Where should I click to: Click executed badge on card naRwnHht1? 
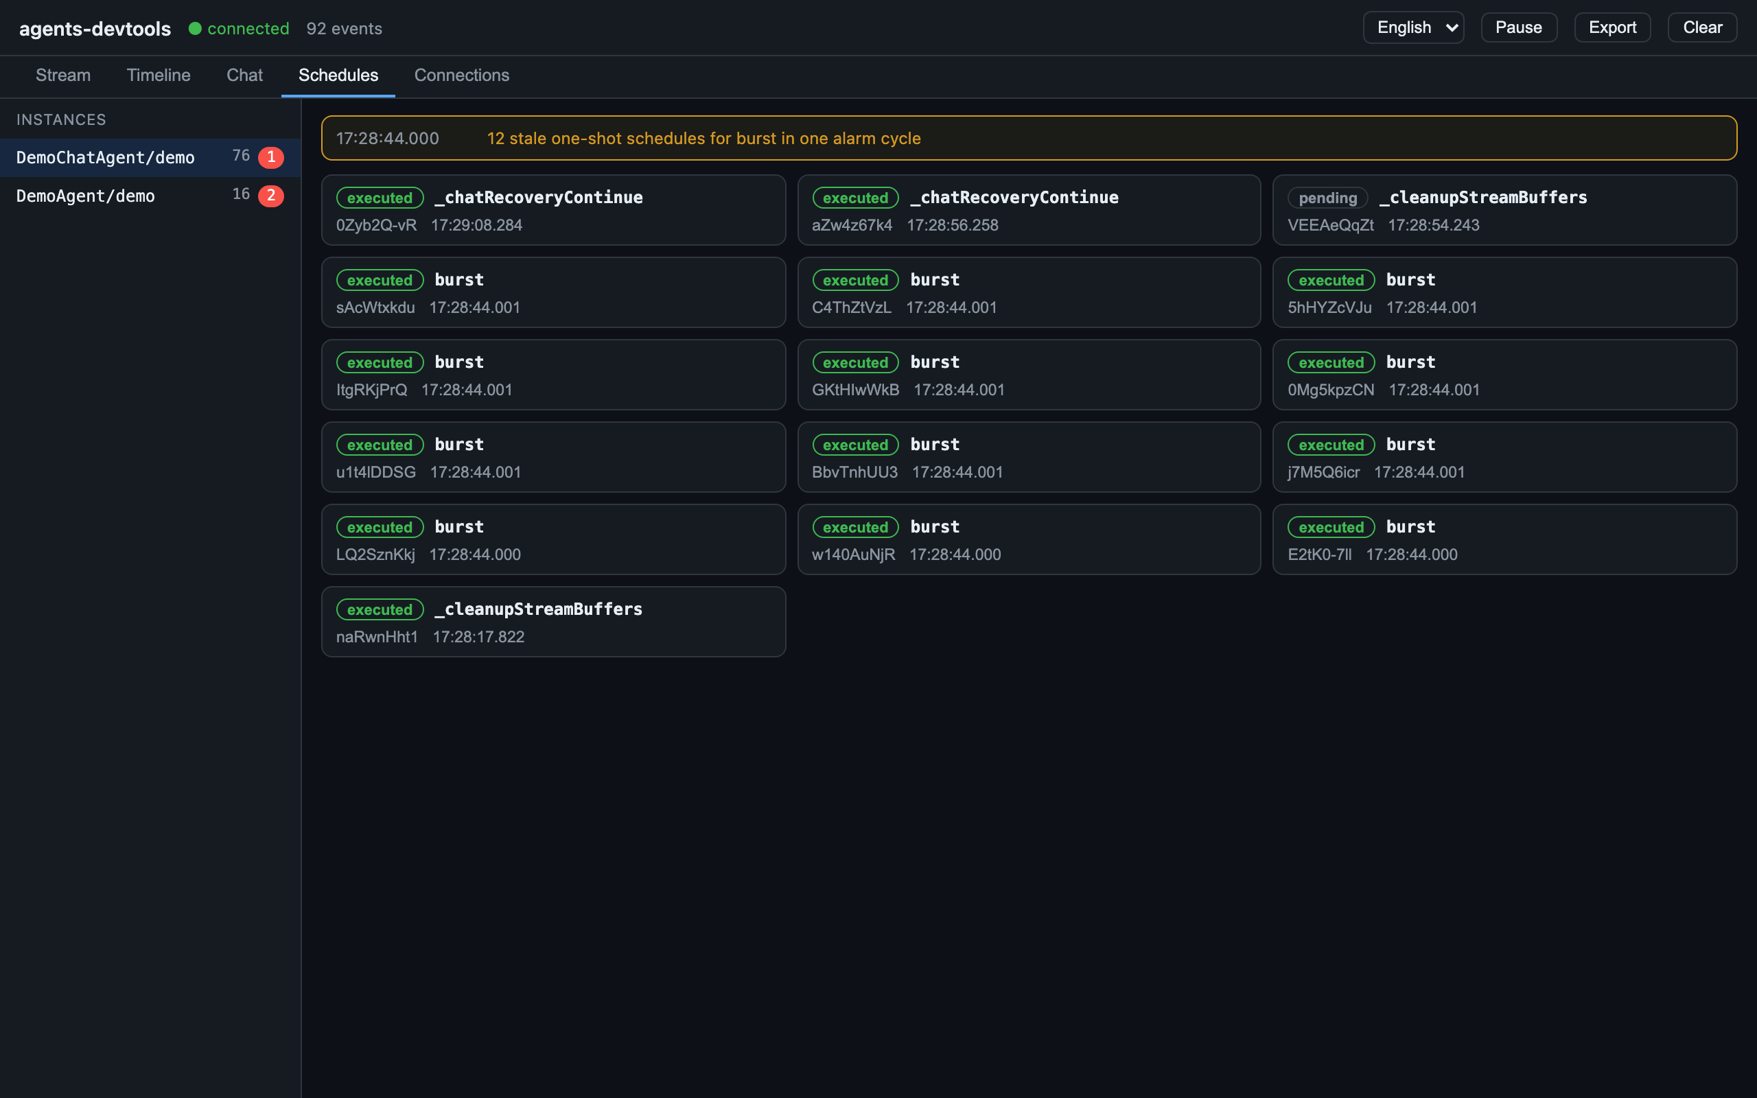pyautogui.click(x=380, y=609)
